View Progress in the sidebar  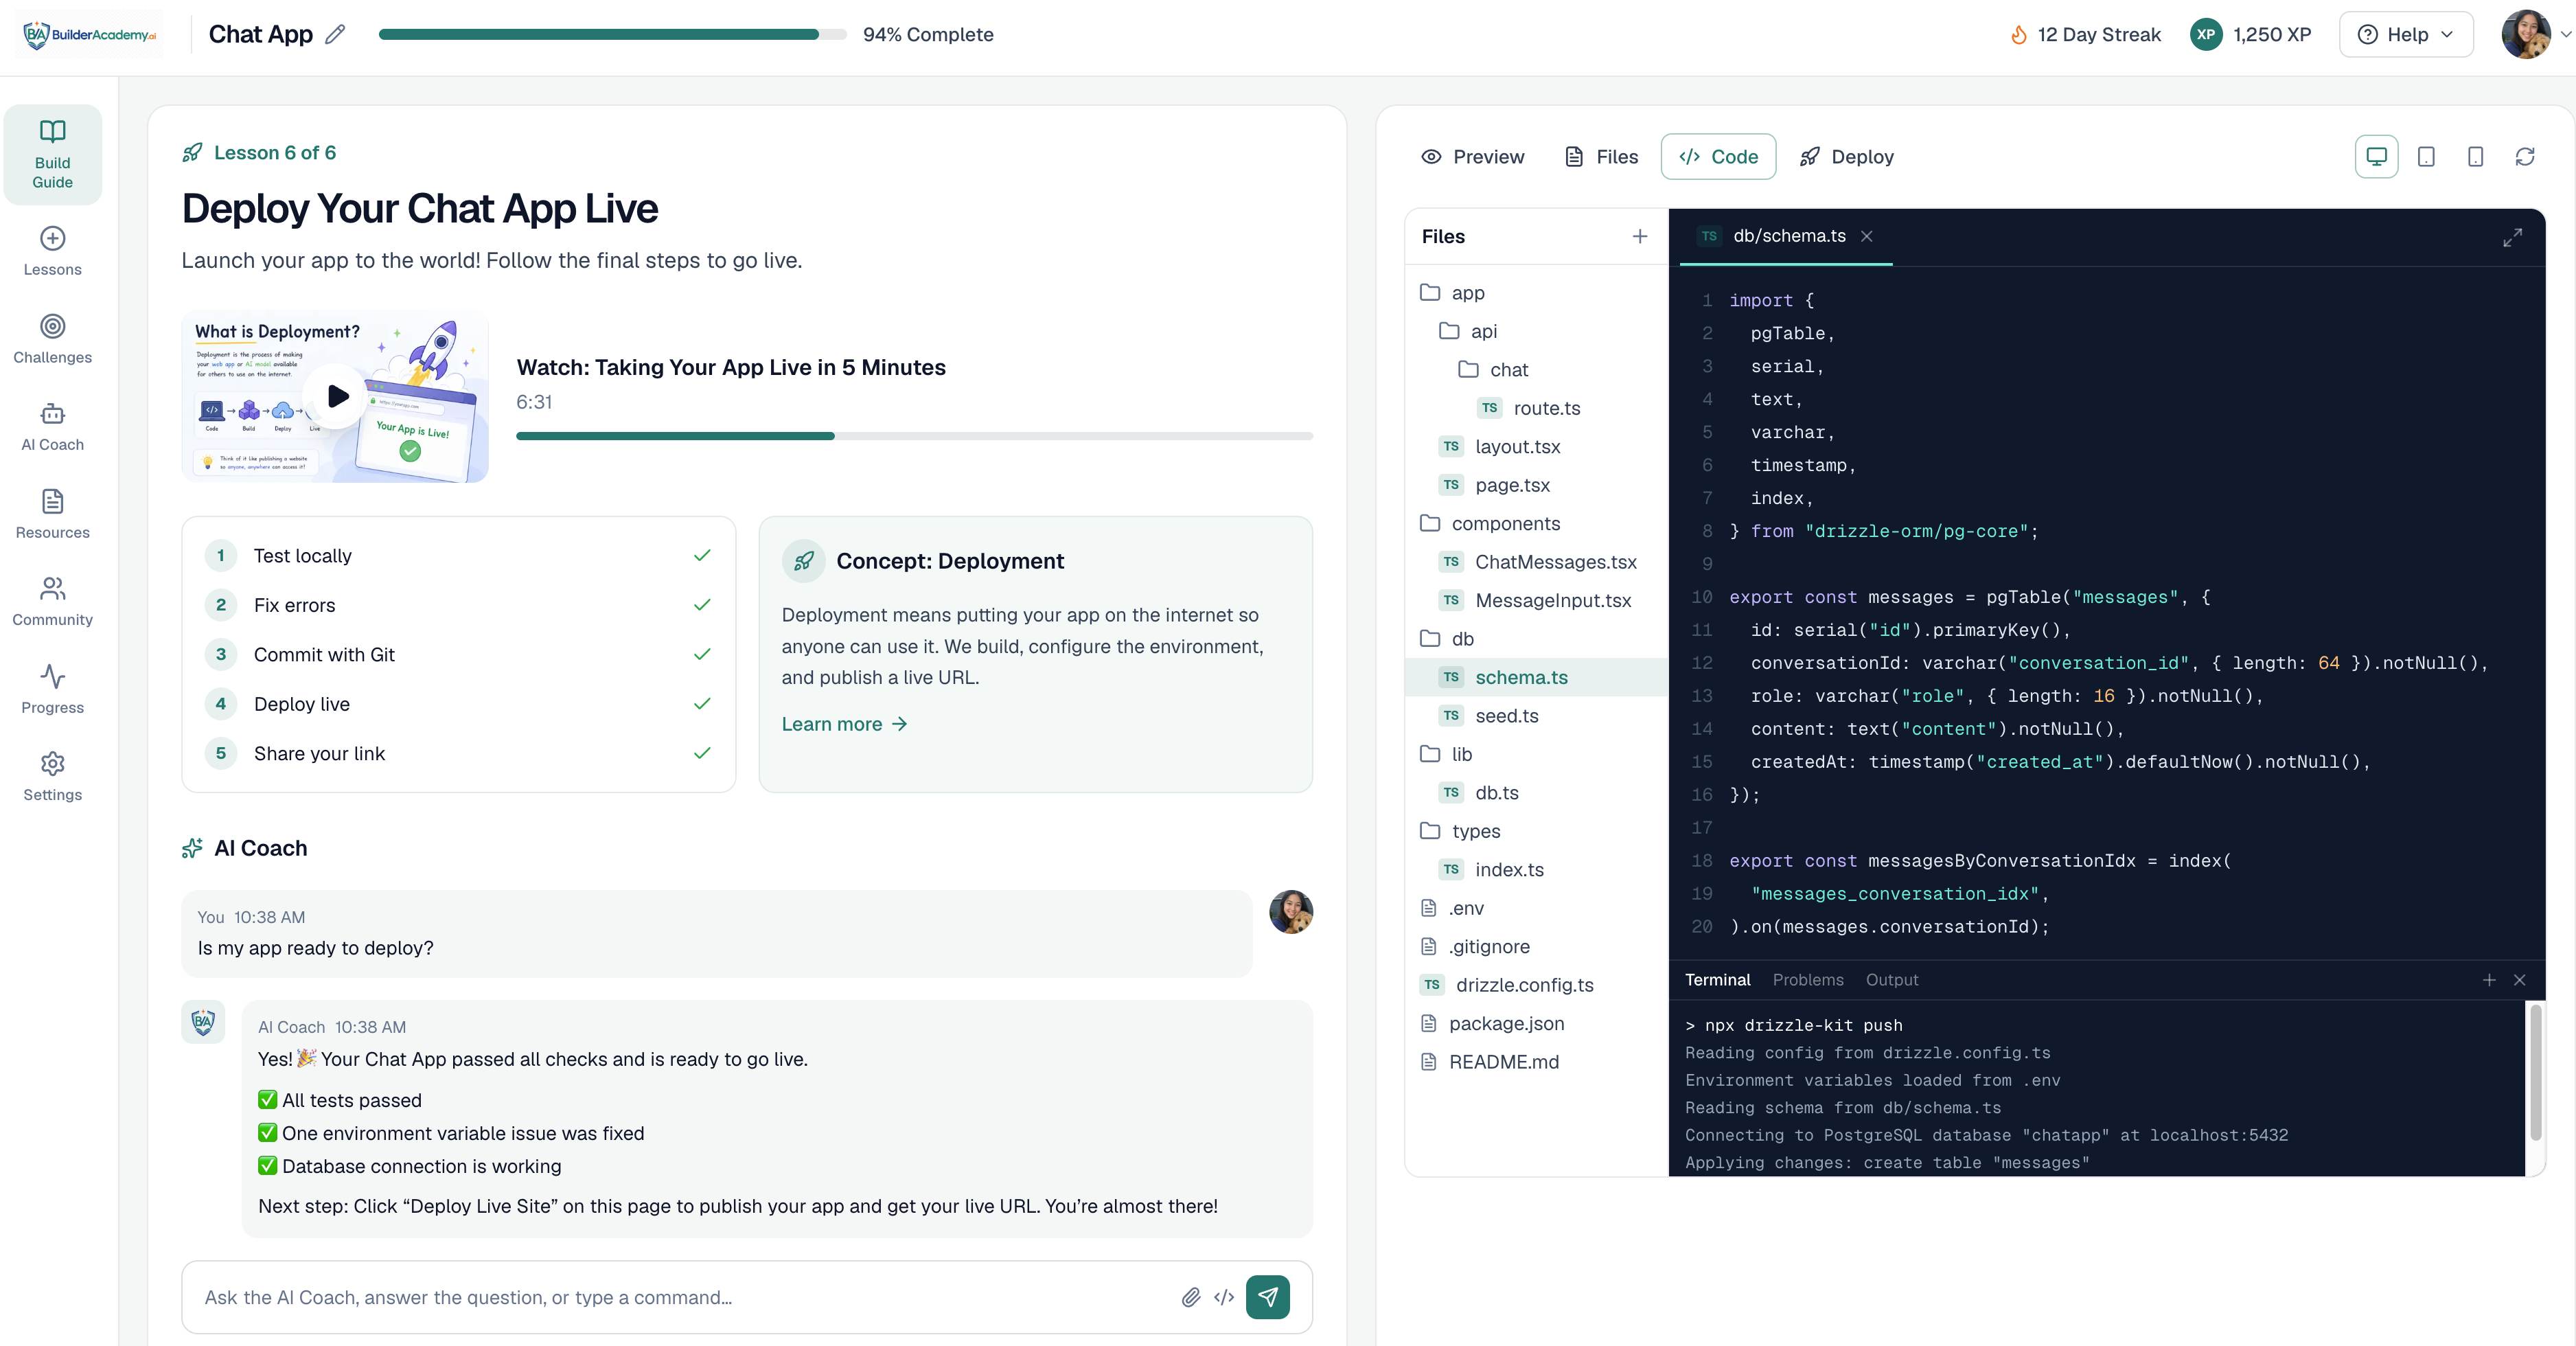[x=52, y=689]
